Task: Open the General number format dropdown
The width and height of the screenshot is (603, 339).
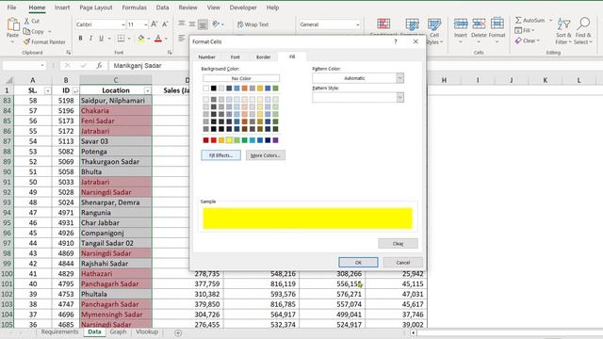Action: tap(358, 24)
